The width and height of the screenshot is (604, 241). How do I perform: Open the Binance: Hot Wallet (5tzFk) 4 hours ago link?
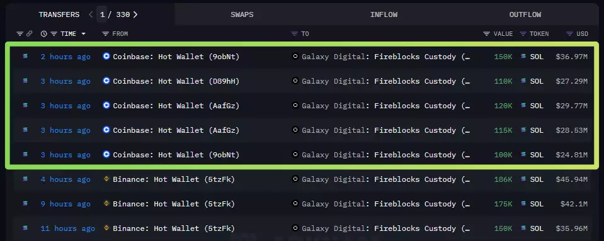click(174, 179)
